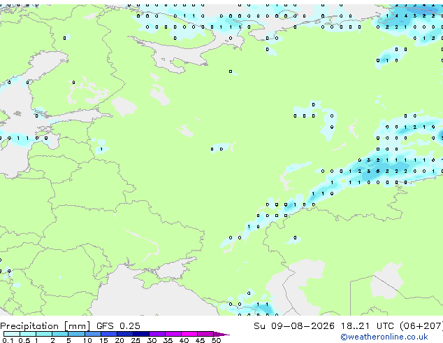Click the magenta legend swatch between 40 and 45

pos(189,334)
